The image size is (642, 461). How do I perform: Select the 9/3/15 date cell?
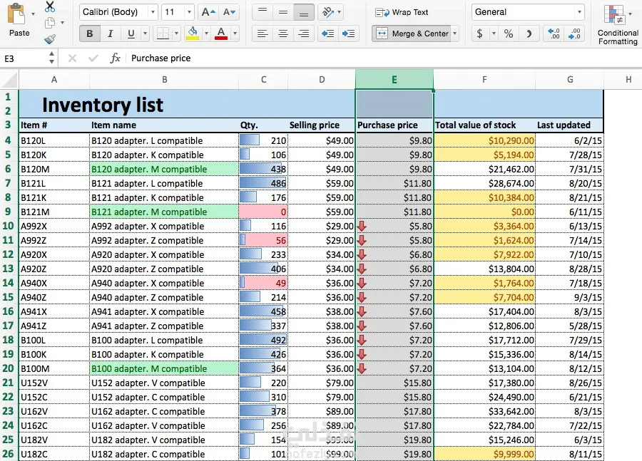tap(569, 297)
